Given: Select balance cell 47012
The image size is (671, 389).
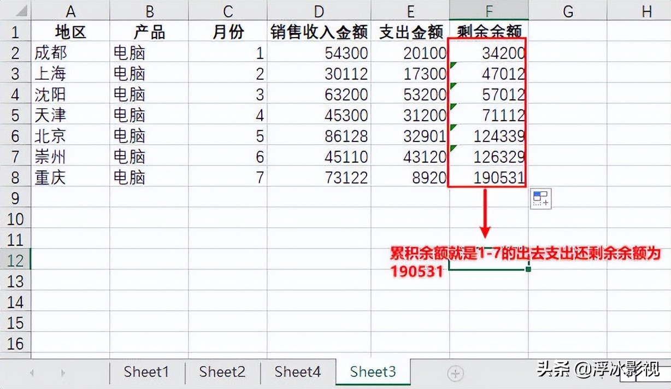Looking at the screenshot, I should point(489,74).
